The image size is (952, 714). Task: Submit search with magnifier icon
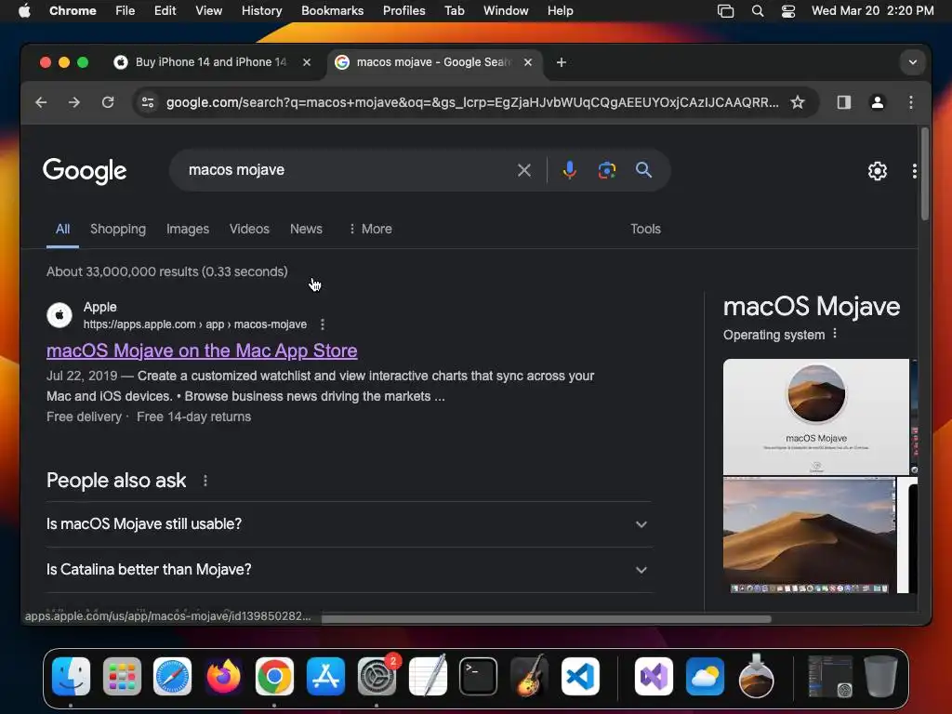[643, 170]
